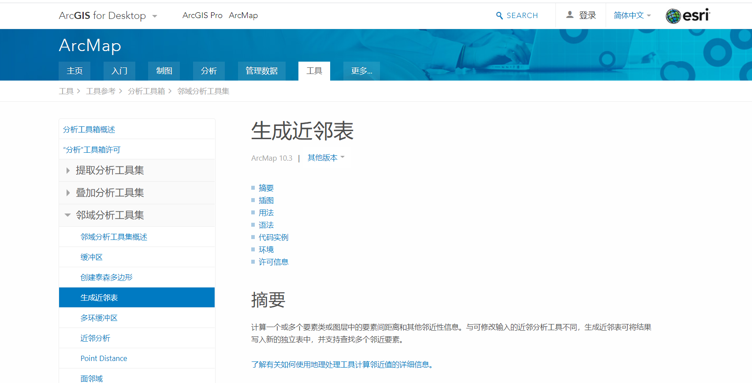This screenshot has height=383, width=752.
Task: Jump to the 插图 section link
Action: click(266, 200)
